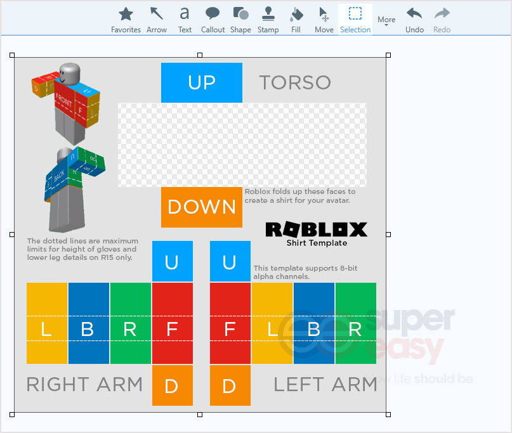Open the Favorites star tool
The image size is (512, 433).
(x=126, y=20)
